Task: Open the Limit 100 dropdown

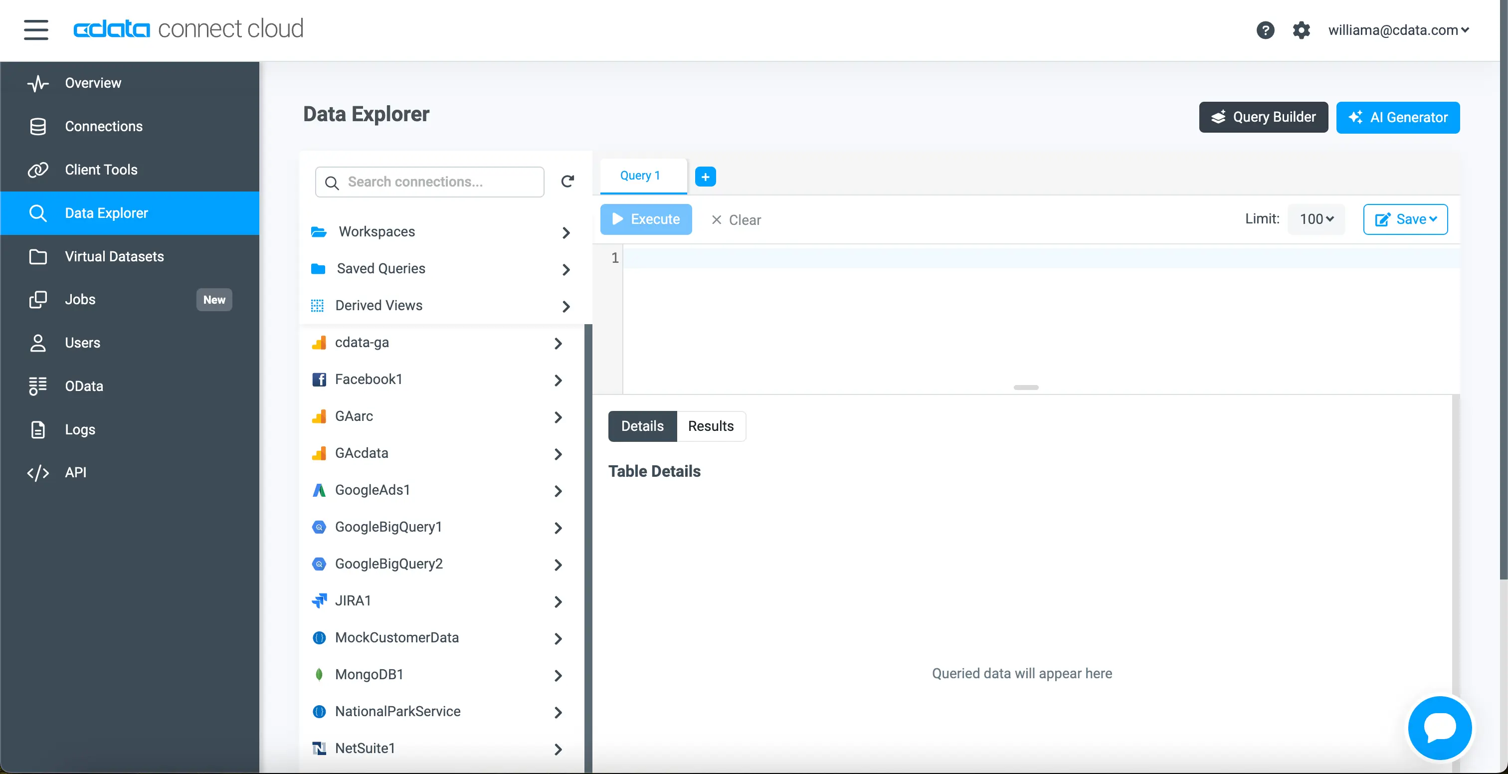Action: coord(1316,219)
